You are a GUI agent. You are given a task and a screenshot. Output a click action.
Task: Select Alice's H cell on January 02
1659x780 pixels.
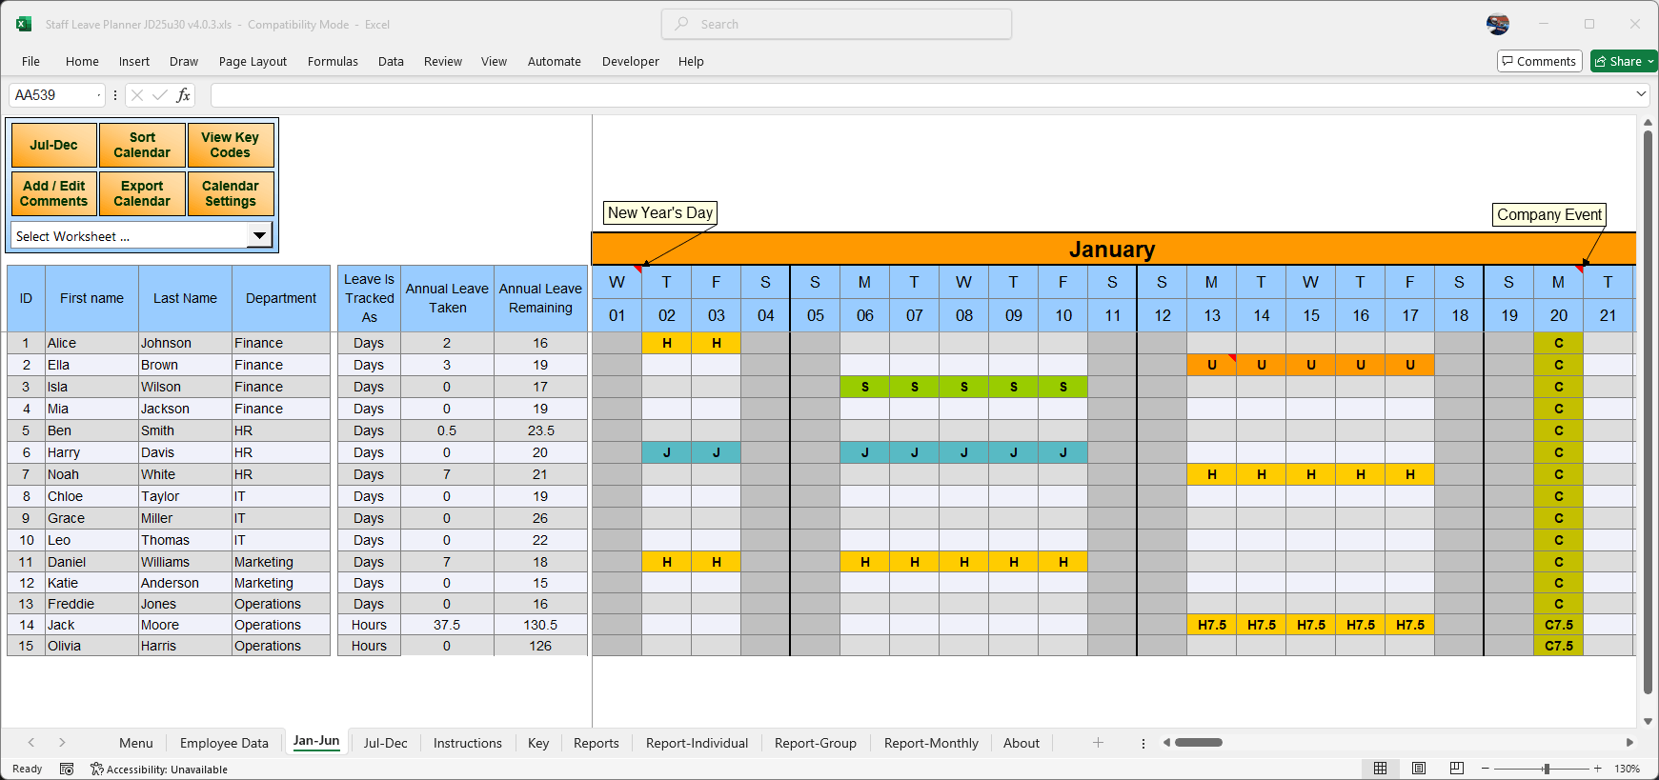pos(667,343)
